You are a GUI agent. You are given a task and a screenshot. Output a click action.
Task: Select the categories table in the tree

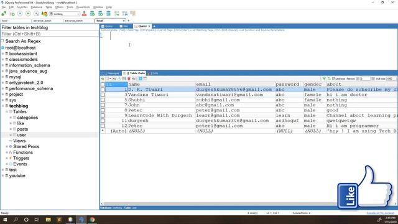[x=27, y=118]
